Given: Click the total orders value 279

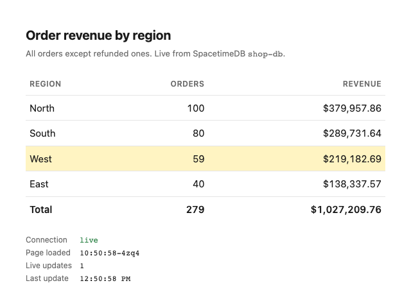Looking at the screenshot, I should pos(195,210).
